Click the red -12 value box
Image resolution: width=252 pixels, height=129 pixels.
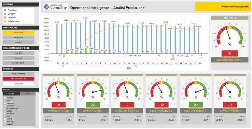point(162,105)
